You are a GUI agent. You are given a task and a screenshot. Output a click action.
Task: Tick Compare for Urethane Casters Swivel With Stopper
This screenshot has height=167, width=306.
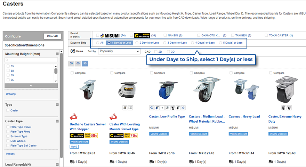pyautogui.click(x=72, y=73)
